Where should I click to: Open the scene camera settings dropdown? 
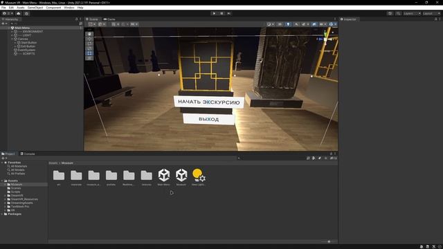pos(323,24)
